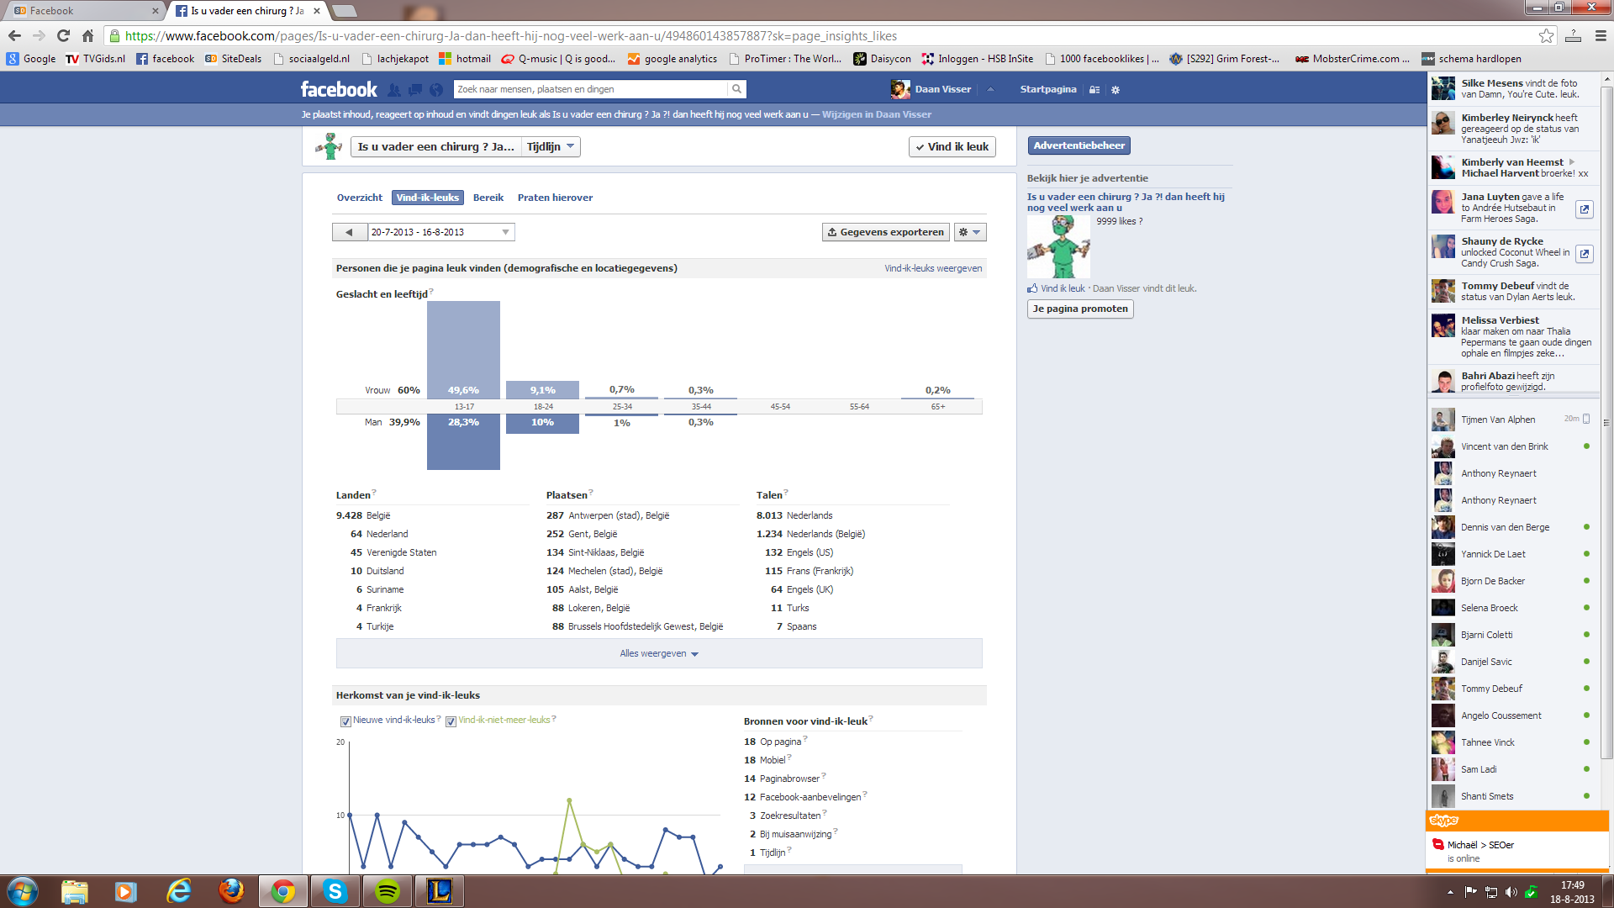The width and height of the screenshot is (1614, 908).
Task: Open chat with Dennis van den Berge
Action: pos(1511,527)
